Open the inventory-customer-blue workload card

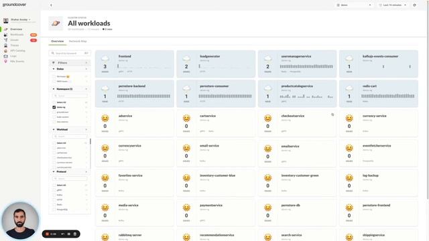(x=216, y=183)
